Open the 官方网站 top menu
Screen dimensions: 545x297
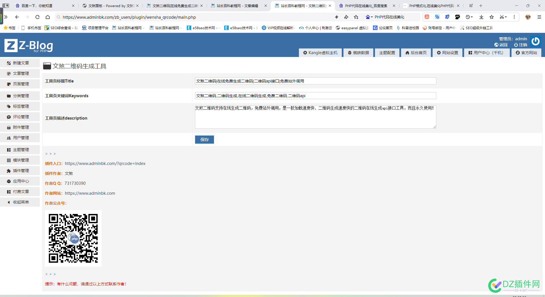coord(526,53)
